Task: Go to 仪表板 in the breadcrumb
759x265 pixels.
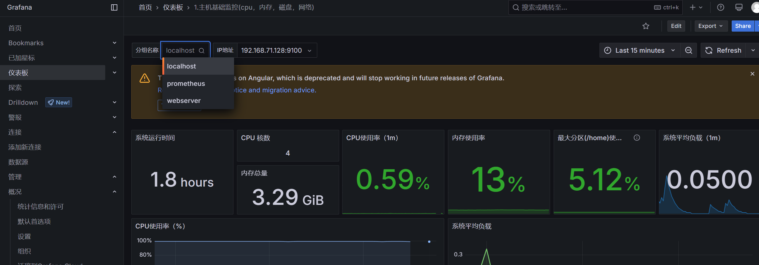Action: [173, 7]
